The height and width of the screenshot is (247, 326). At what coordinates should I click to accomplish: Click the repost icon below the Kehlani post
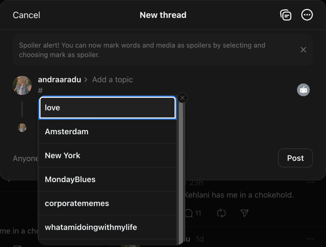pos(222,213)
